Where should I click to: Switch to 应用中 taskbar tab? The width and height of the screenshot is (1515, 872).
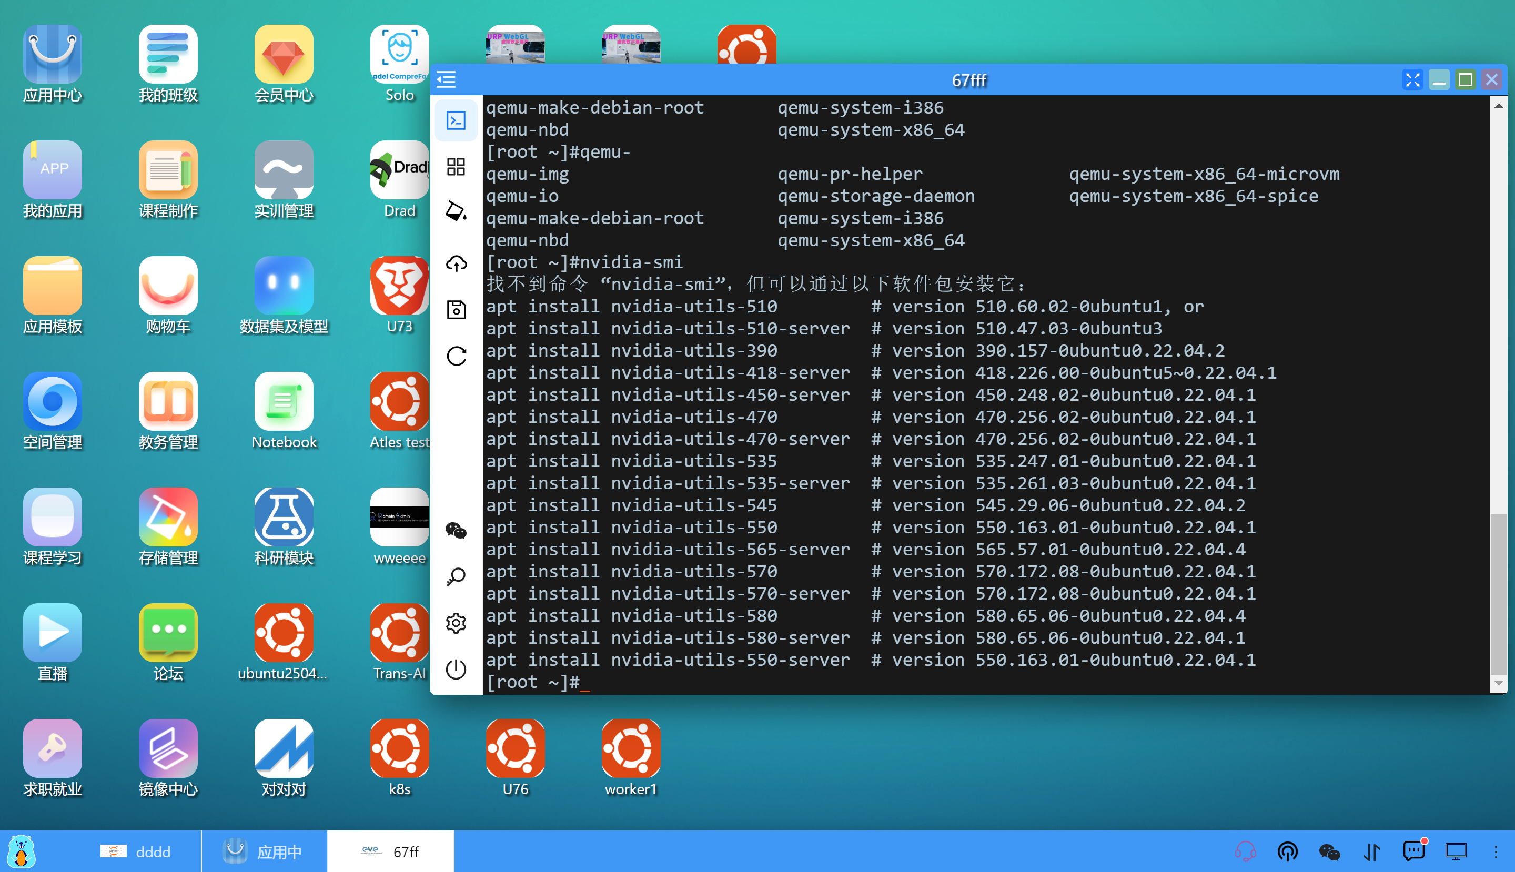click(x=264, y=851)
